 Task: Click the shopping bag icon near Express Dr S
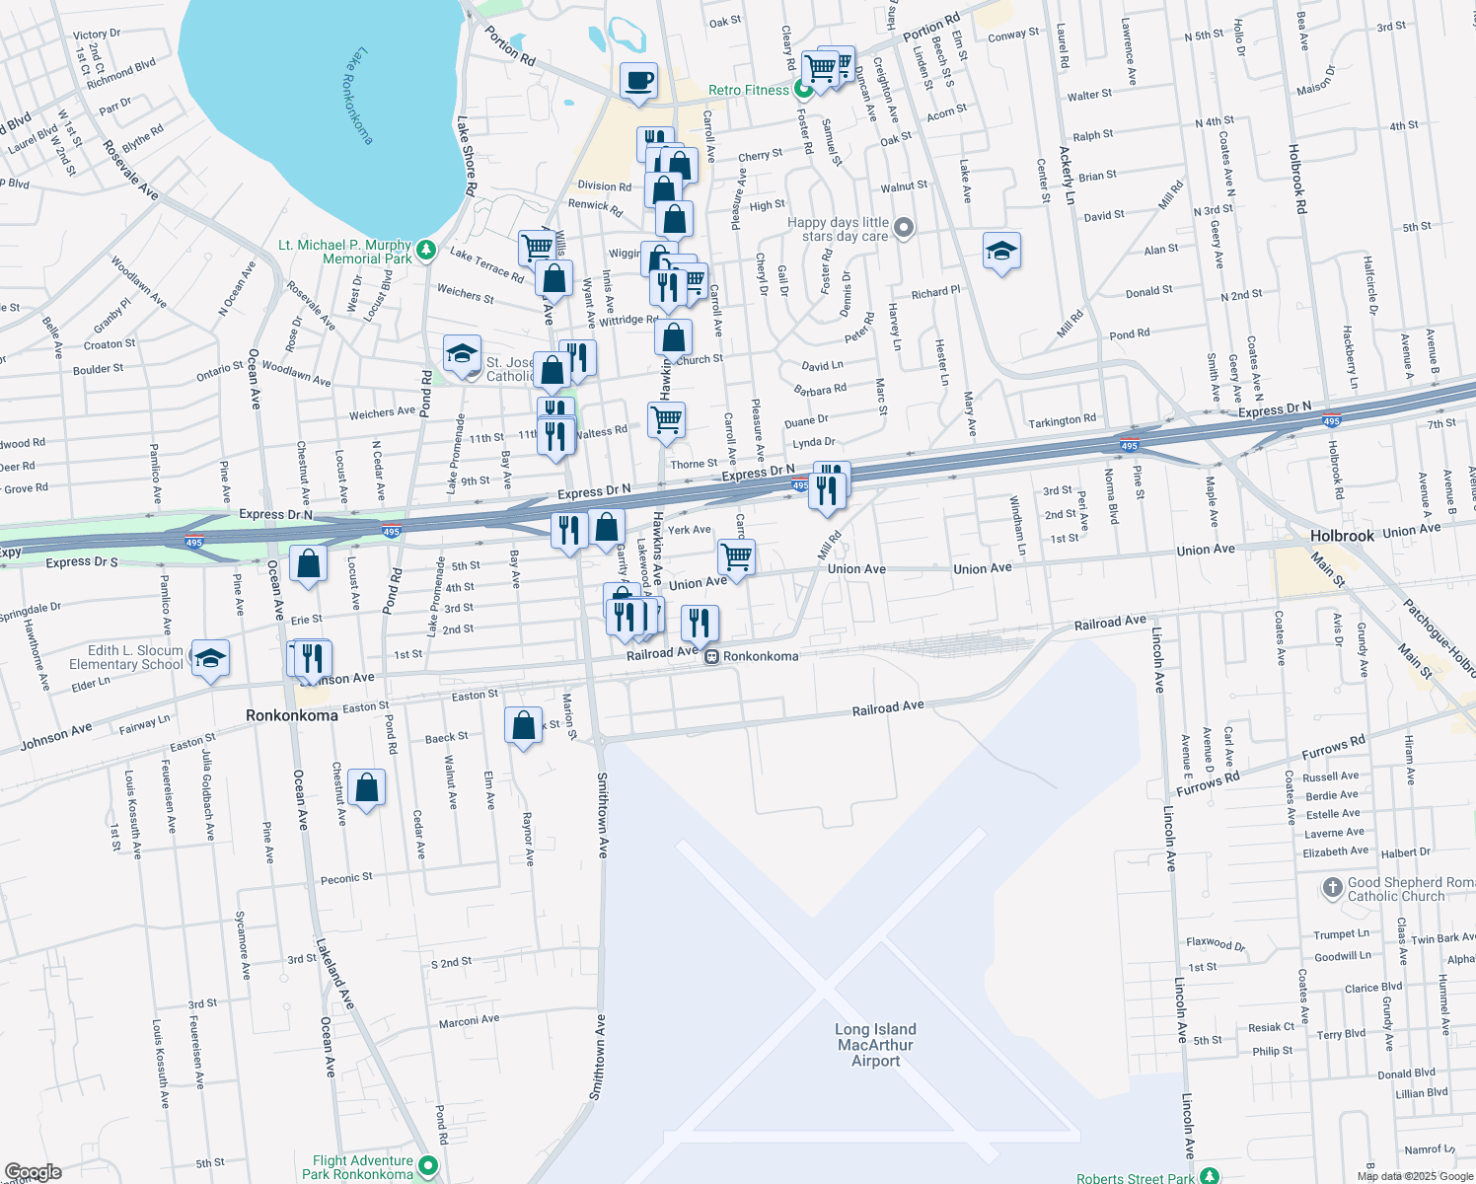click(x=308, y=564)
